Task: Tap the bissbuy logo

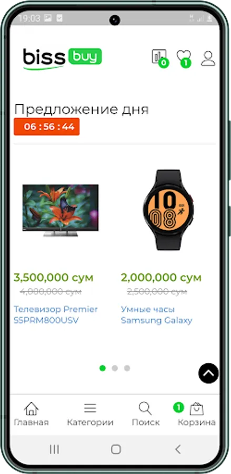Action: (63, 58)
